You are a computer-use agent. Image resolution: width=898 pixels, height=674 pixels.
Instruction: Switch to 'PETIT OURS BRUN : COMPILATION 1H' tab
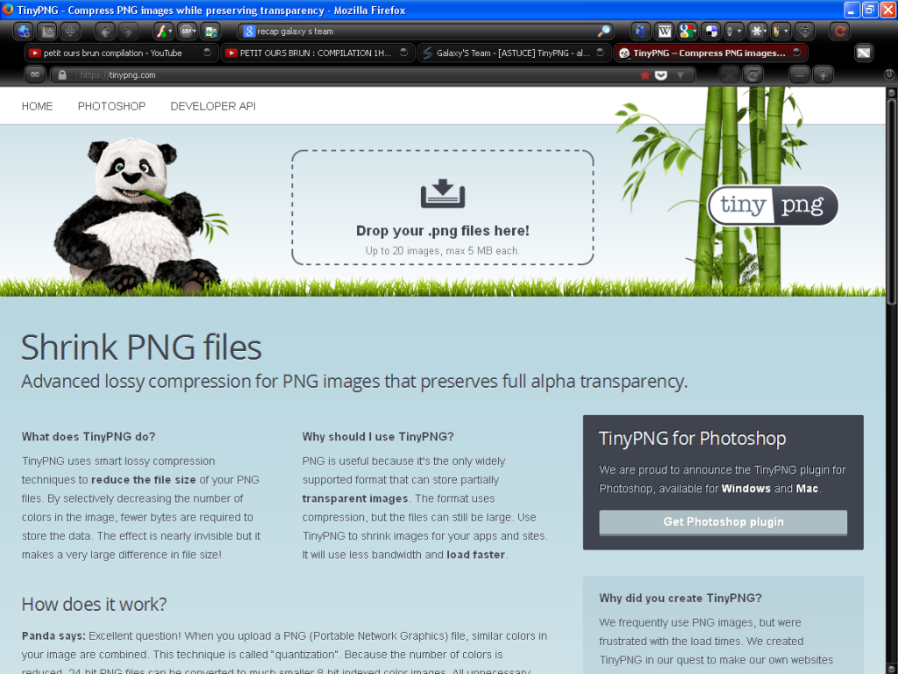pos(317,53)
